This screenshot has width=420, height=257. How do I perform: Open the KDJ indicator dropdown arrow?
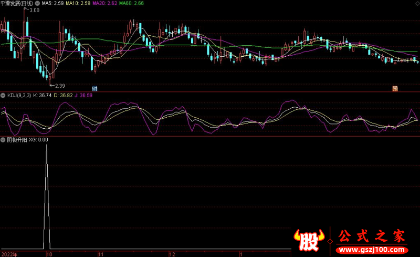tap(3, 95)
